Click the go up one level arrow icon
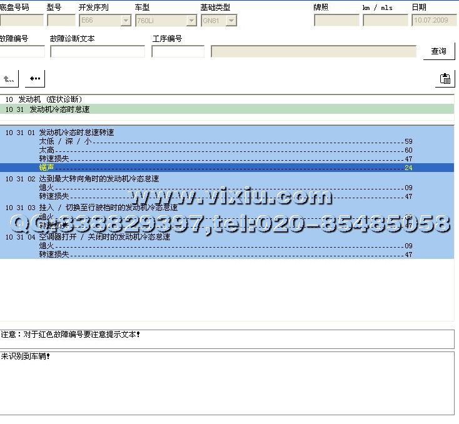The height and width of the screenshot is (424, 459). pyautogui.click(x=9, y=79)
